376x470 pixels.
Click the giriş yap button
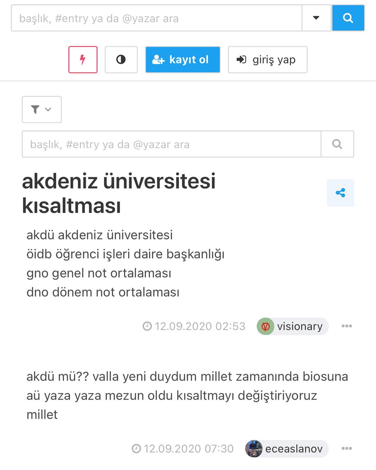point(268,60)
